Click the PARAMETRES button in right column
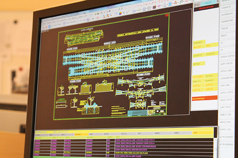The height and width of the screenshot is (158, 238). click(x=227, y=21)
